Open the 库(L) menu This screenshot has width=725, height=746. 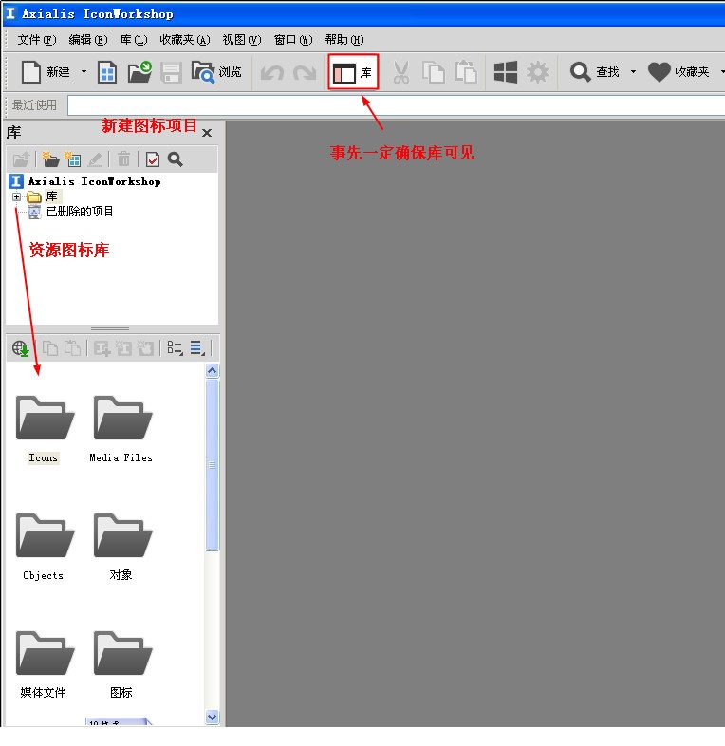134,40
